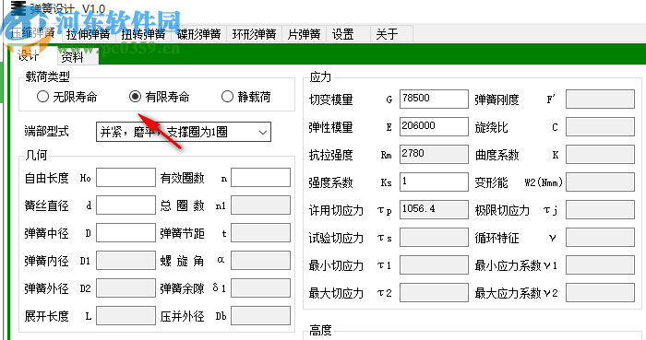Click the 强度系数 Ks field showing 1
646x340 pixels.
click(434, 182)
